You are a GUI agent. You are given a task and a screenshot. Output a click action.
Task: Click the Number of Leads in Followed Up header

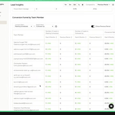coord(82,32)
